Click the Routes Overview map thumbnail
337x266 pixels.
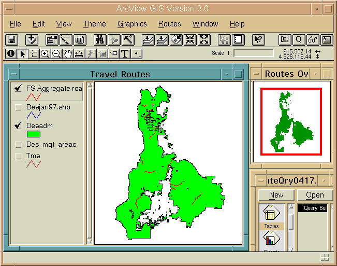click(291, 121)
